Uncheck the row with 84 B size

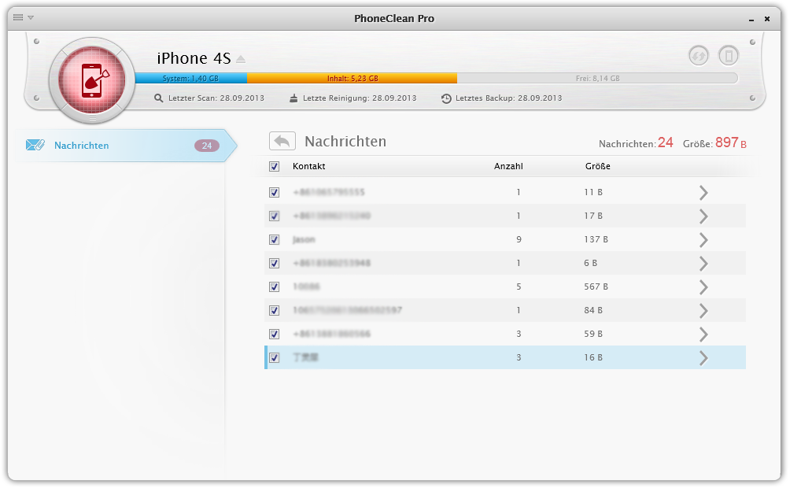point(274,311)
